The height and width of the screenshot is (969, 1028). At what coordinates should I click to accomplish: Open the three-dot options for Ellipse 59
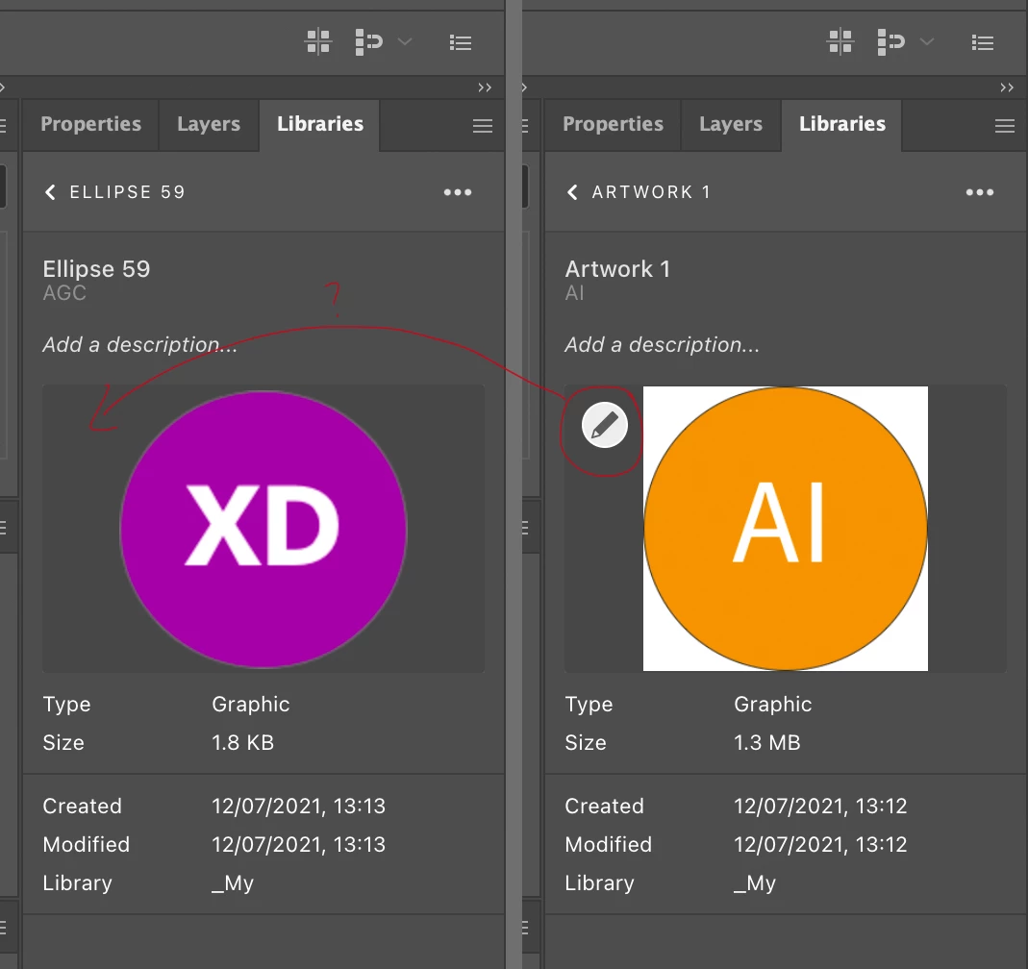coord(458,192)
